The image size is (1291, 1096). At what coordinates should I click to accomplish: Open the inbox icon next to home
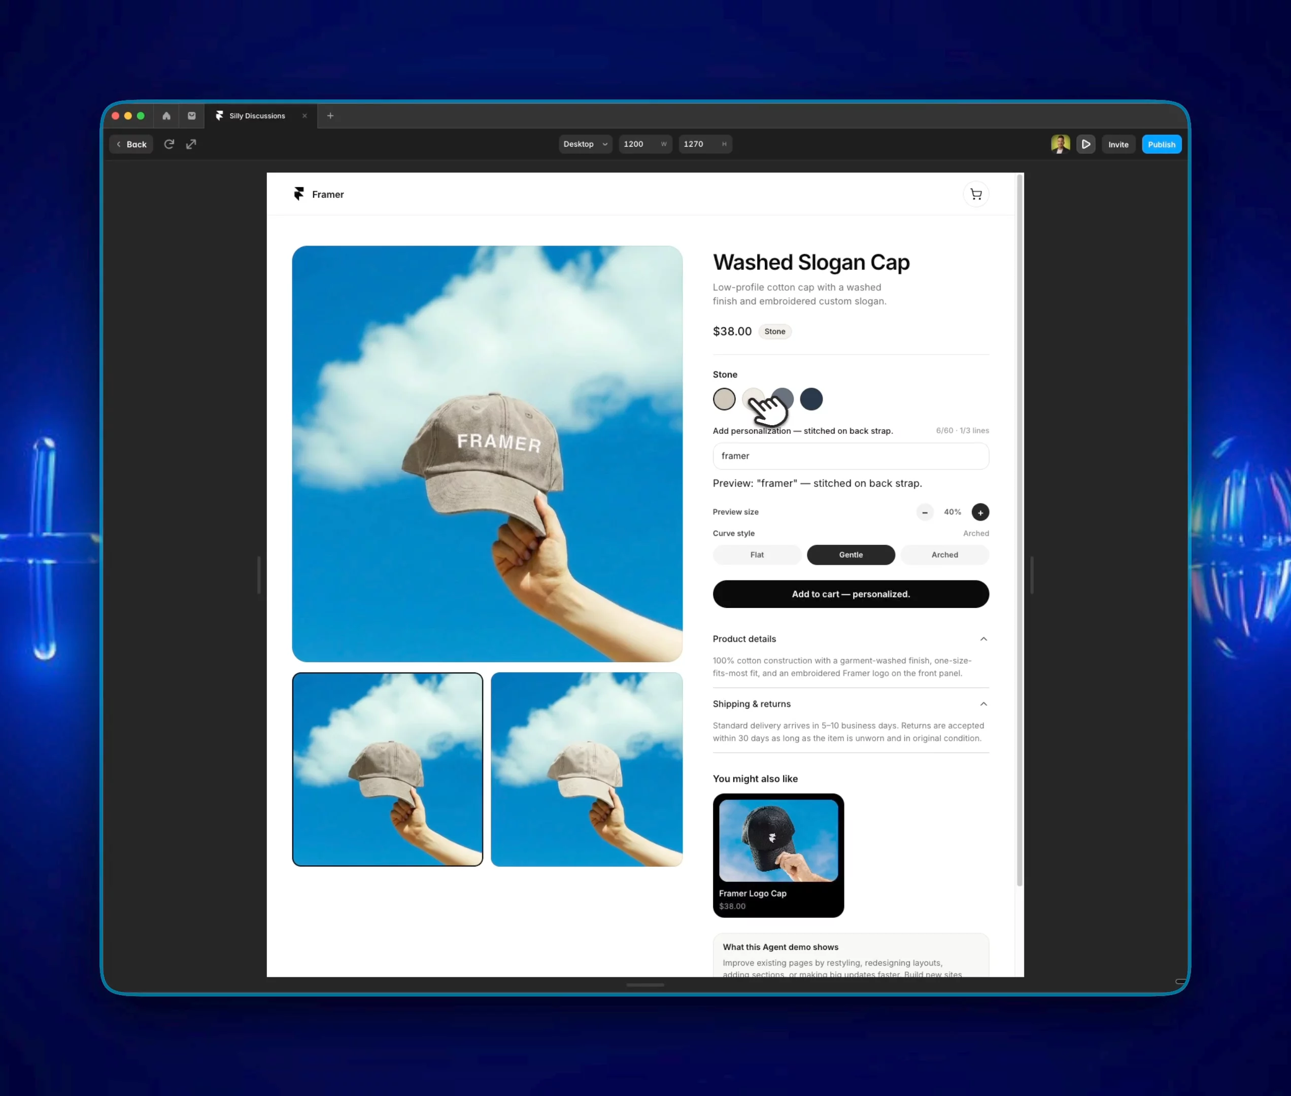tap(191, 116)
